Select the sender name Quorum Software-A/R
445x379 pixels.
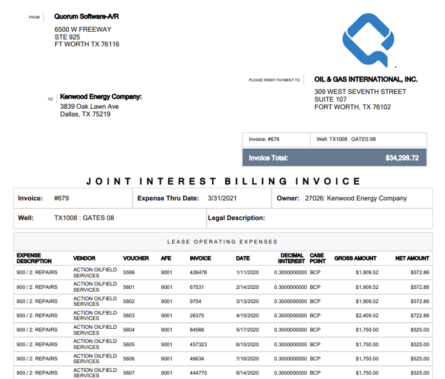86,17
